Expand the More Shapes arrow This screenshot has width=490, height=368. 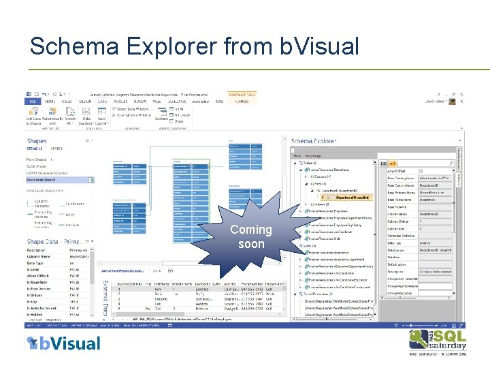pos(51,159)
